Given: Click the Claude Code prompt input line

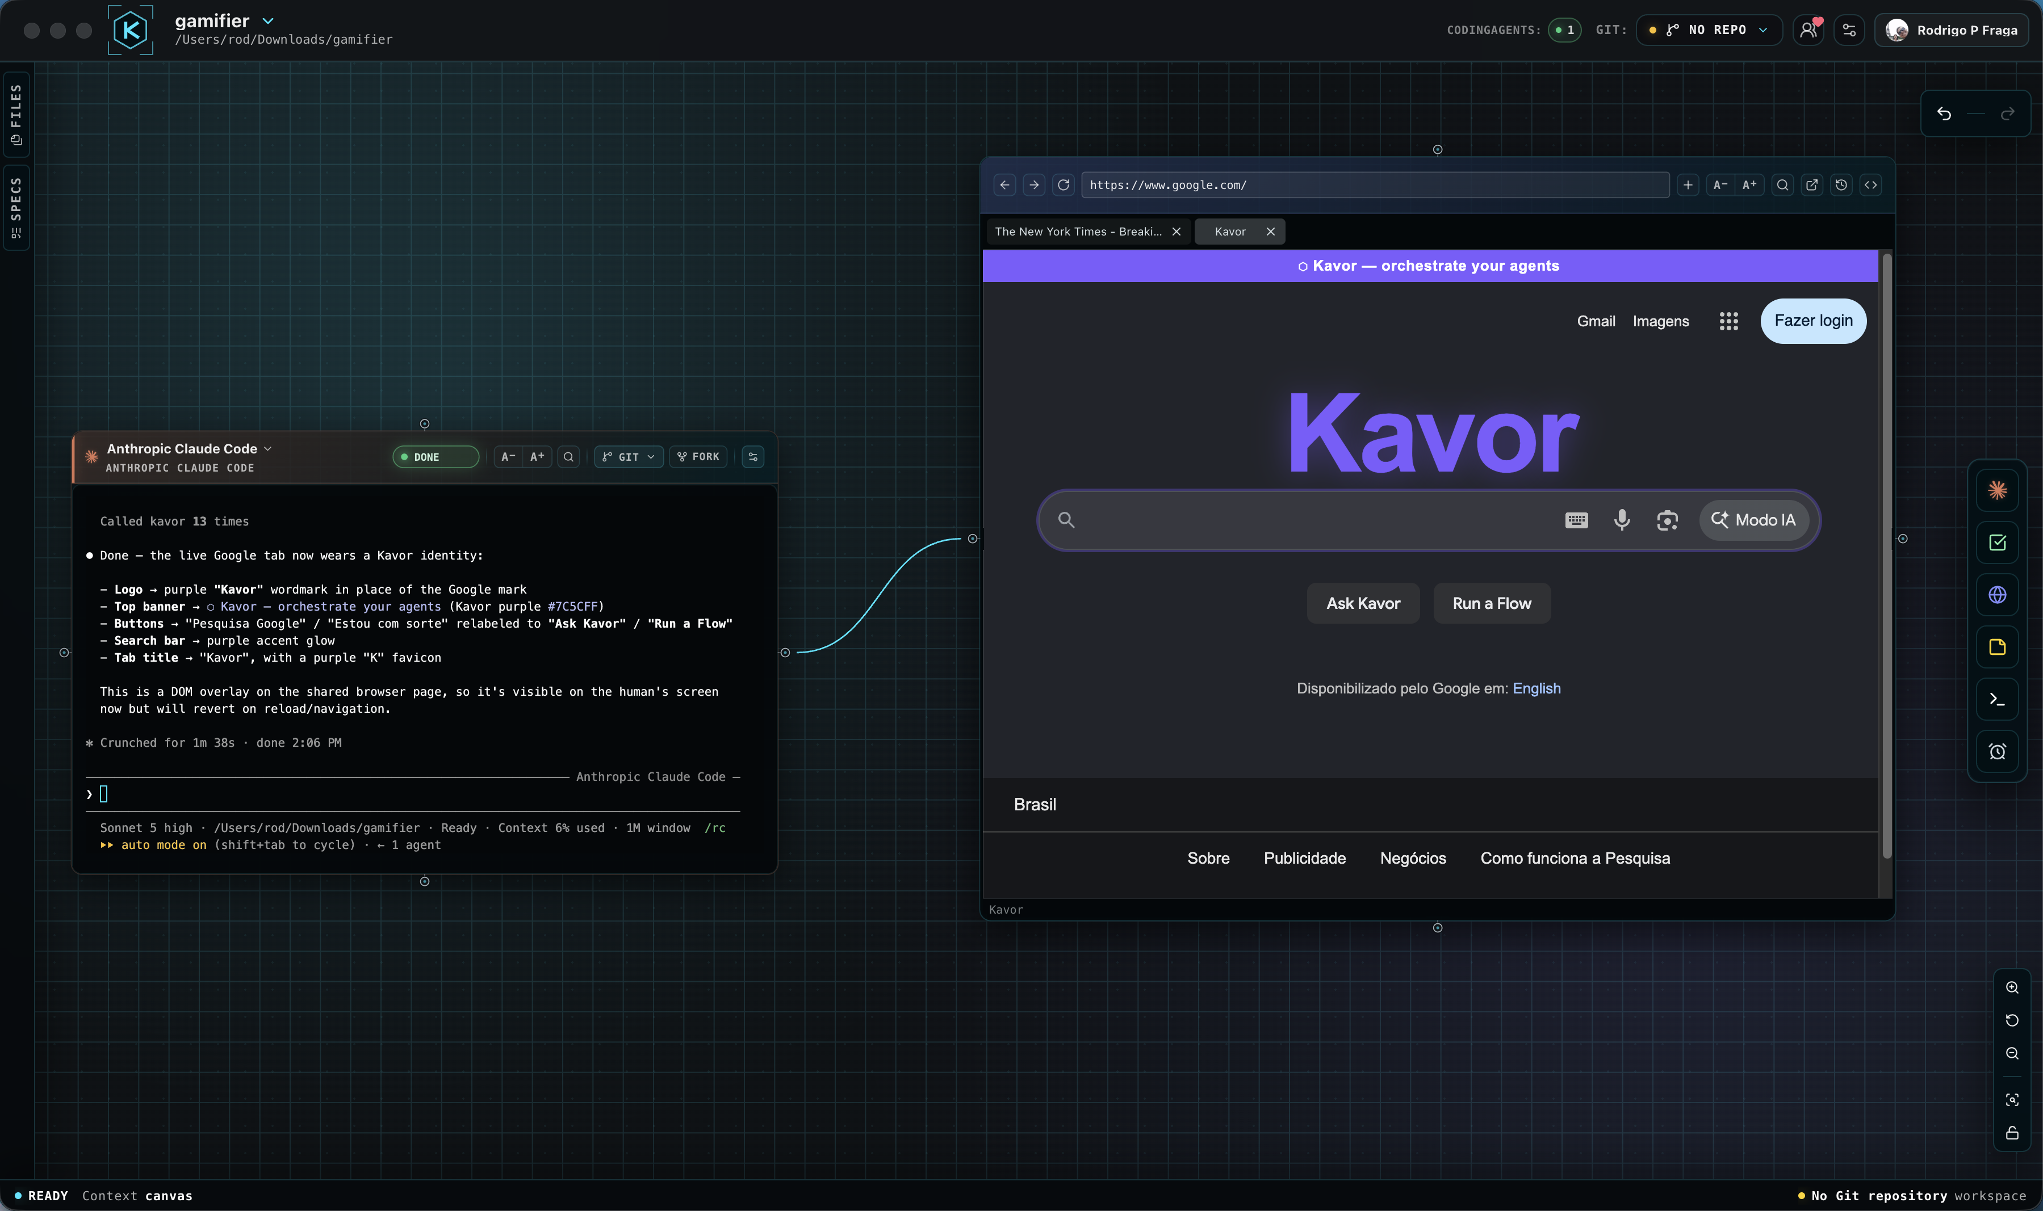Looking at the screenshot, I should (x=412, y=794).
